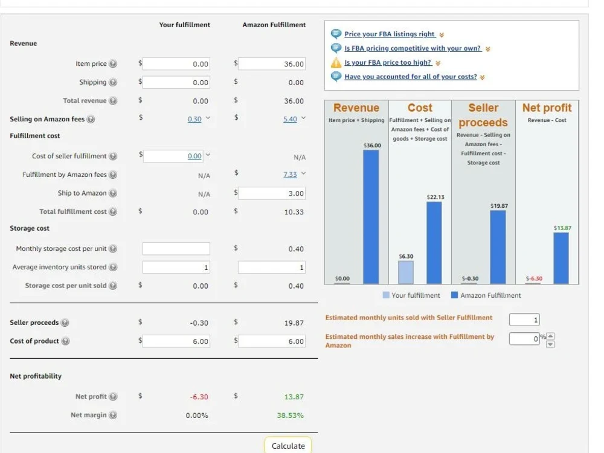Click 0.30 selling fees link under Your fulfillment

tap(194, 120)
